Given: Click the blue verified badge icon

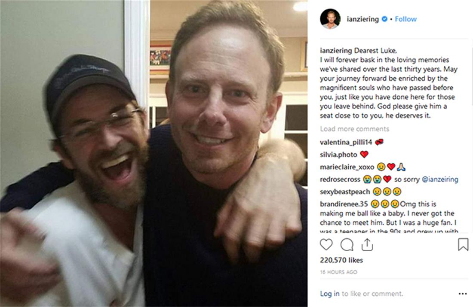Looking at the screenshot, I should [385, 19].
